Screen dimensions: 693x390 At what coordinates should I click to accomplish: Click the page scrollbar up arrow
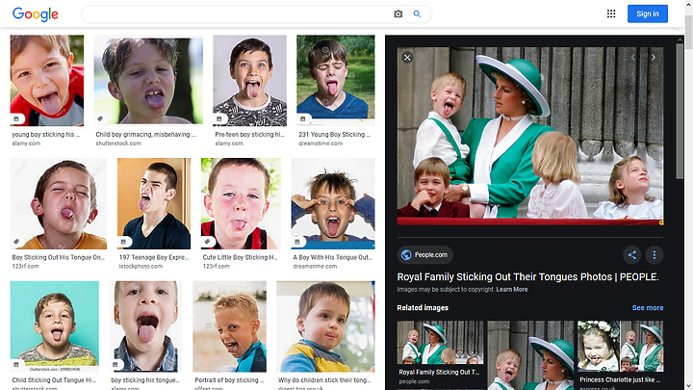(x=688, y=4)
